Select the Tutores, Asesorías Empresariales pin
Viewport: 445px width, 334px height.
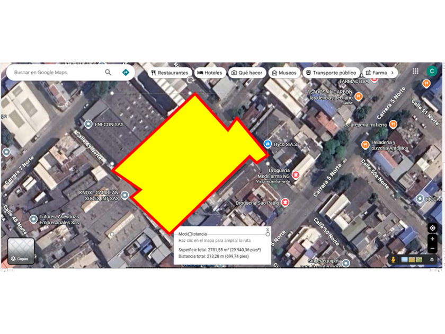(33, 219)
